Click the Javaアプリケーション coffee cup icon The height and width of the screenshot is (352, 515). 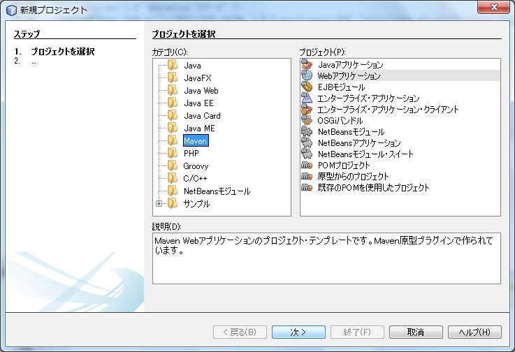pyautogui.click(x=307, y=64)
